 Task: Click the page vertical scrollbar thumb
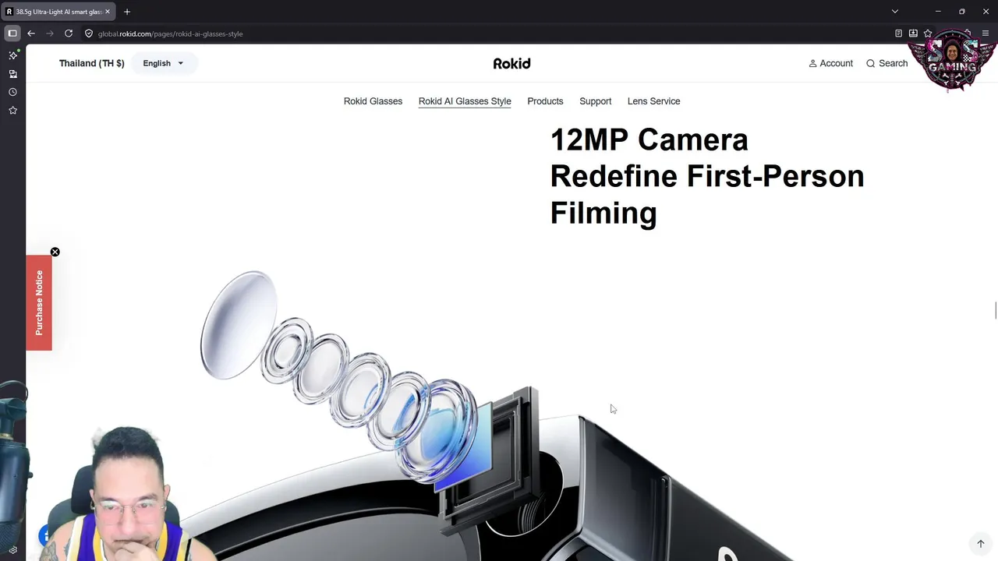tap(996, 310)
